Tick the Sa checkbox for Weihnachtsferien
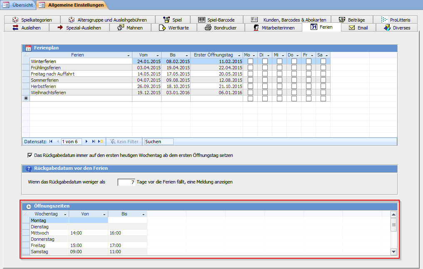 (x=323, y=92)
